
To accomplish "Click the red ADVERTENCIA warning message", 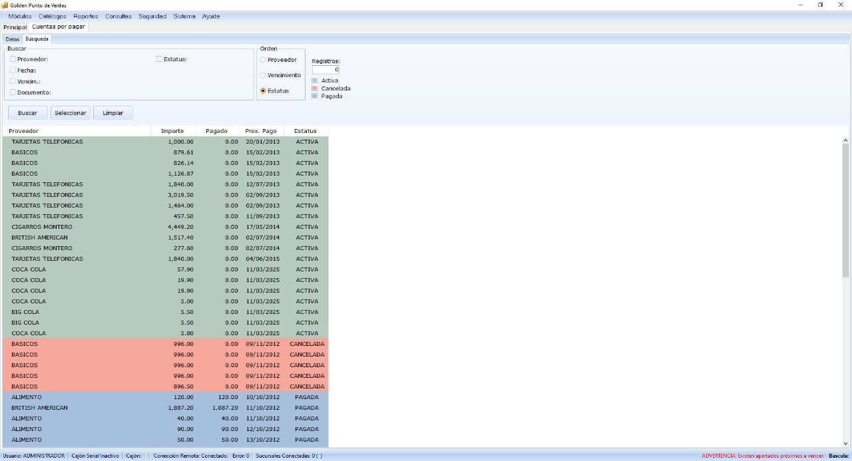I will [x=763, y=456].
